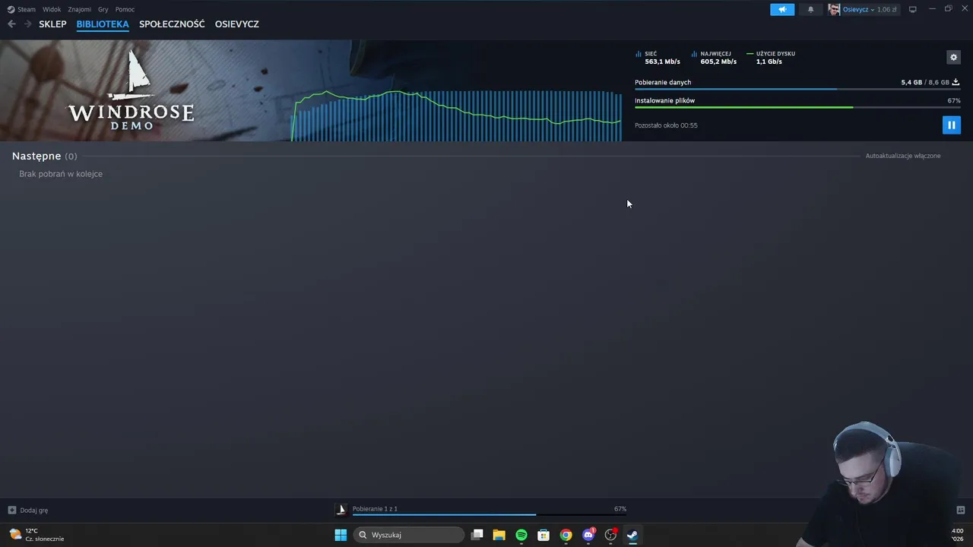This screenshot has height=547, width=973.
Task: Click the Brak pobrań w kolejce text
Action: pyautogui.click(x=61, y=174)
